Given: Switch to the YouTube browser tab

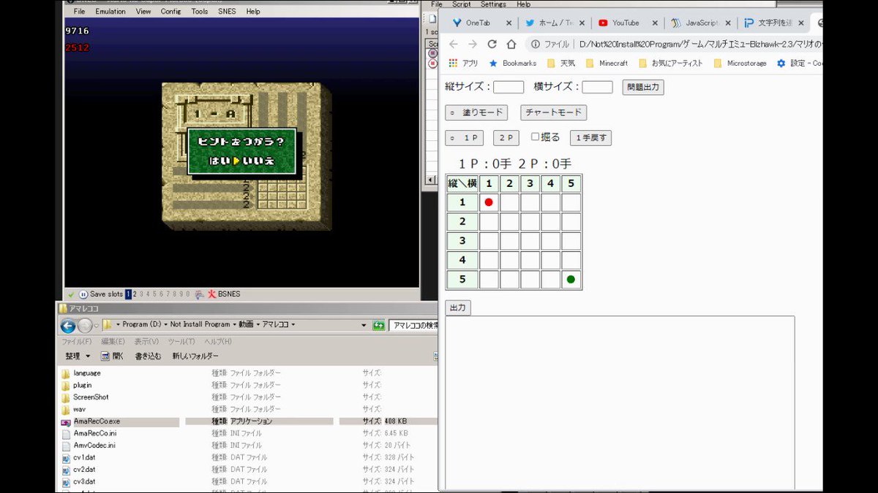Looking at the screenshot, I should coord(626,23).
